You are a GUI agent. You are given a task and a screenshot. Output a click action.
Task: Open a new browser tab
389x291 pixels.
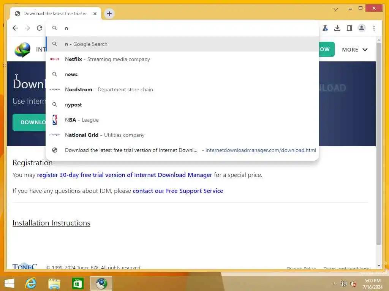click(x=109, y=14)
